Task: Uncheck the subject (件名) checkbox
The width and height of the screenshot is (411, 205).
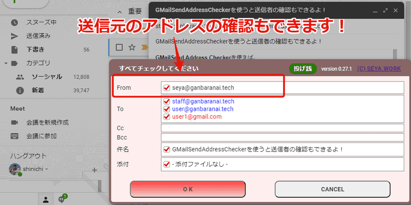Action: click(x=166, y=150)
